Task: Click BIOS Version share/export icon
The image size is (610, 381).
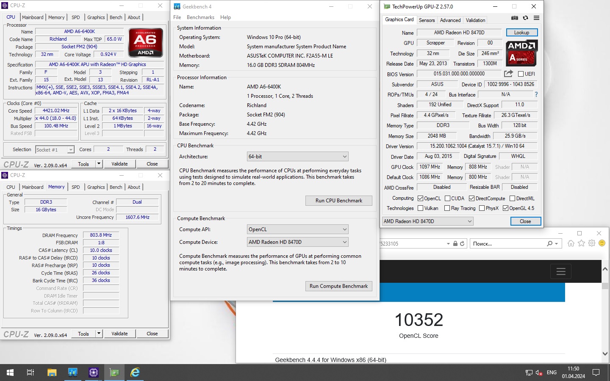Action: point(508,74)
